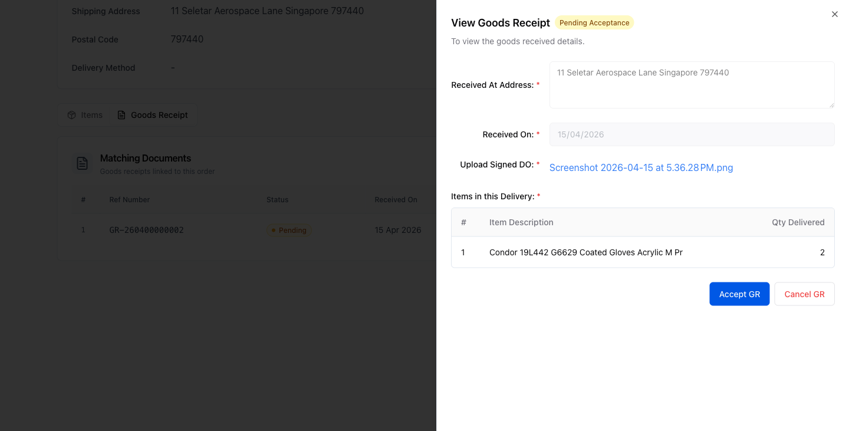Viewport: 849px width, 431px height.
Task: Click the Pending Acceptance status tag
Action: point(594,23)
